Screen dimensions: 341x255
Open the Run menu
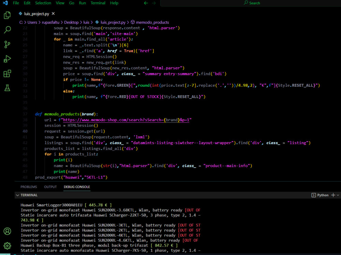(82, 3)
